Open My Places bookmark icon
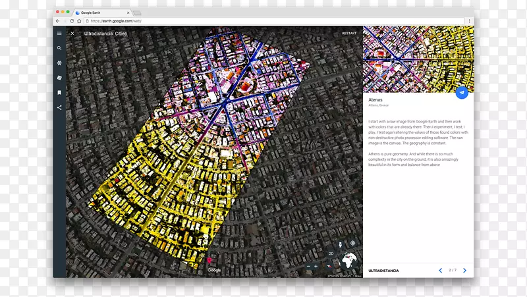The width and height of the screenshot is (527, 297). pyautogui.click(x=59, y=93)
